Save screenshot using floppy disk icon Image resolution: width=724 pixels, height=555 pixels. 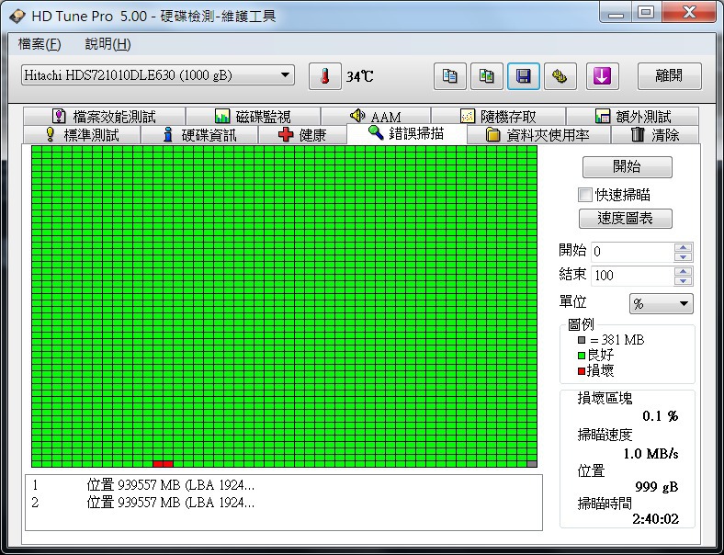coord(523,76)
